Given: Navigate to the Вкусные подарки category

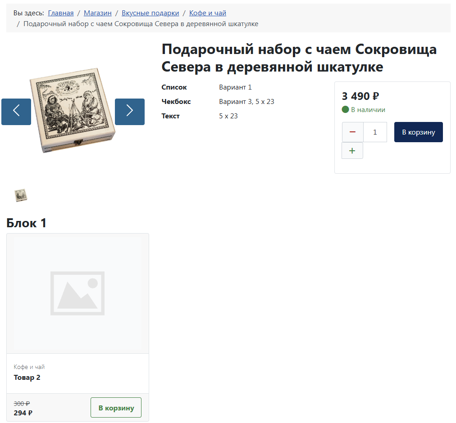Looking at the screenshot, I should click(150, 13).
